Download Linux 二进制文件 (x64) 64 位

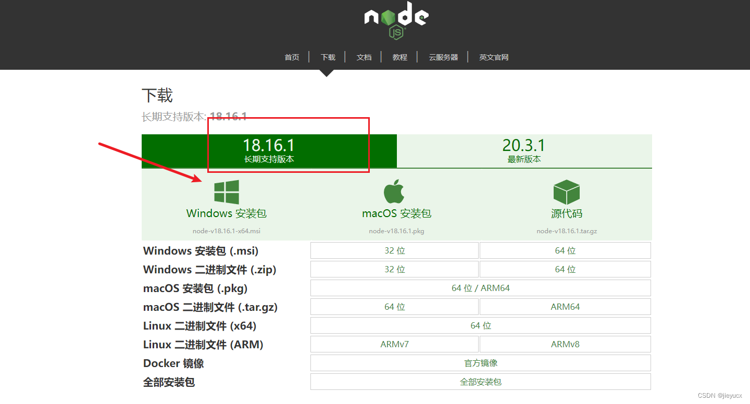click(x=481, y=325)
